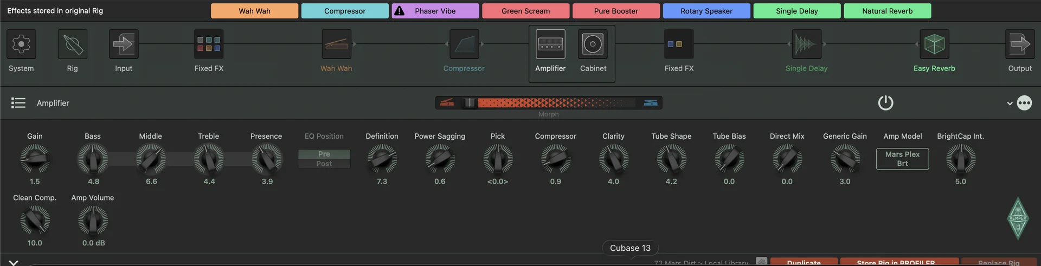Image resolution: width=1041 pixels, height=266 pixels.
Task: Click the Clarity knob
Action: click(613, 159)
